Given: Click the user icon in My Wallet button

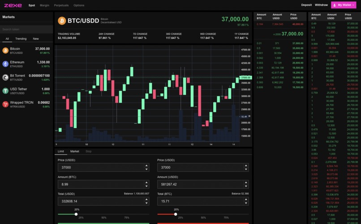Looking at the screenshot, I should [x=335, y=5].
